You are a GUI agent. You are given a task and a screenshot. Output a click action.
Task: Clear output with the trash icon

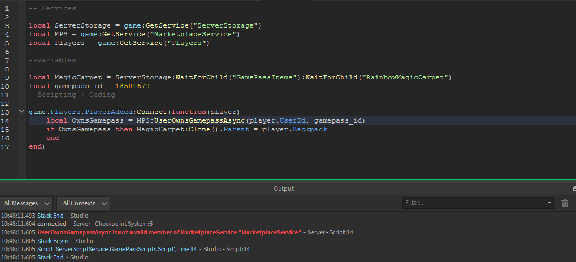565,203
